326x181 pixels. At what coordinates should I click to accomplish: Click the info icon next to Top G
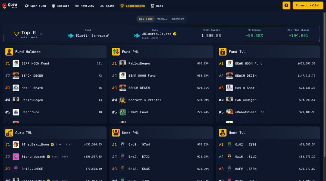pyautogui.click(x=41, y=34)
